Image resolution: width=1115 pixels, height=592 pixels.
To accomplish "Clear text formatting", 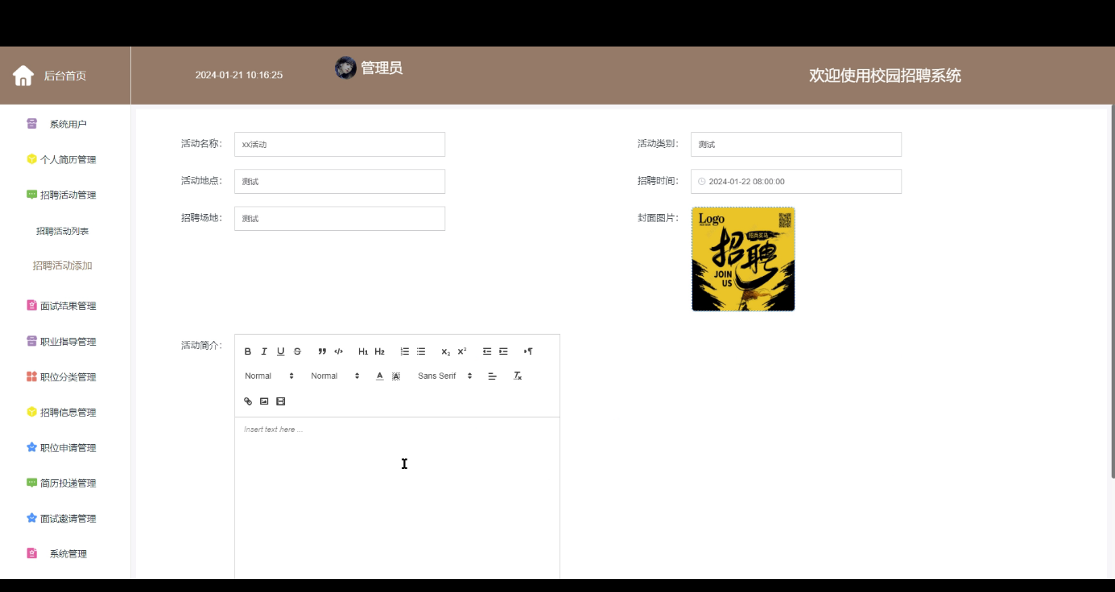I will click(518, 376).
